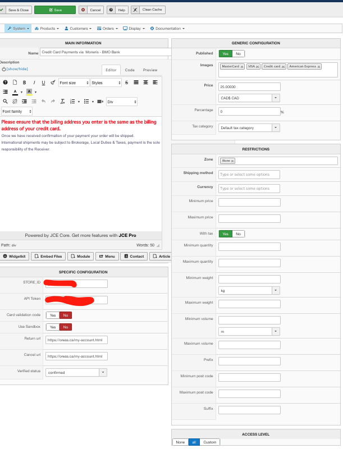Toggle italic formatting in the editor
The height and width of the screenshot is (453, 343).
34,83
